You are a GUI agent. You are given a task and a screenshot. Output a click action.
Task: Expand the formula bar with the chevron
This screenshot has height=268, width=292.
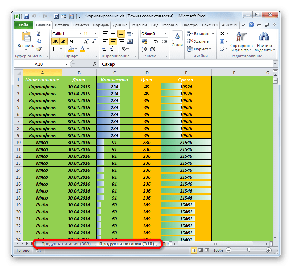(275, 64)
